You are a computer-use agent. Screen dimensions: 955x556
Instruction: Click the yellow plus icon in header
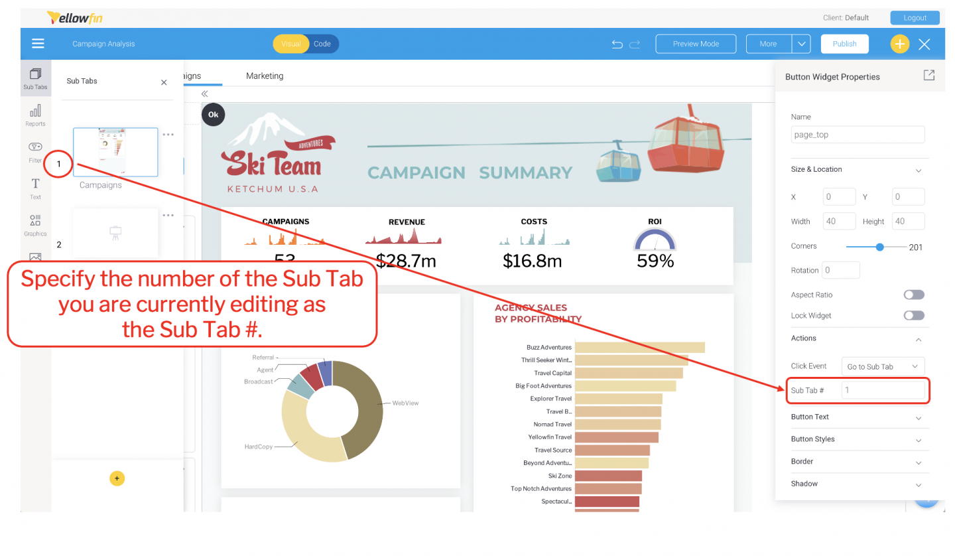[899, 44]
